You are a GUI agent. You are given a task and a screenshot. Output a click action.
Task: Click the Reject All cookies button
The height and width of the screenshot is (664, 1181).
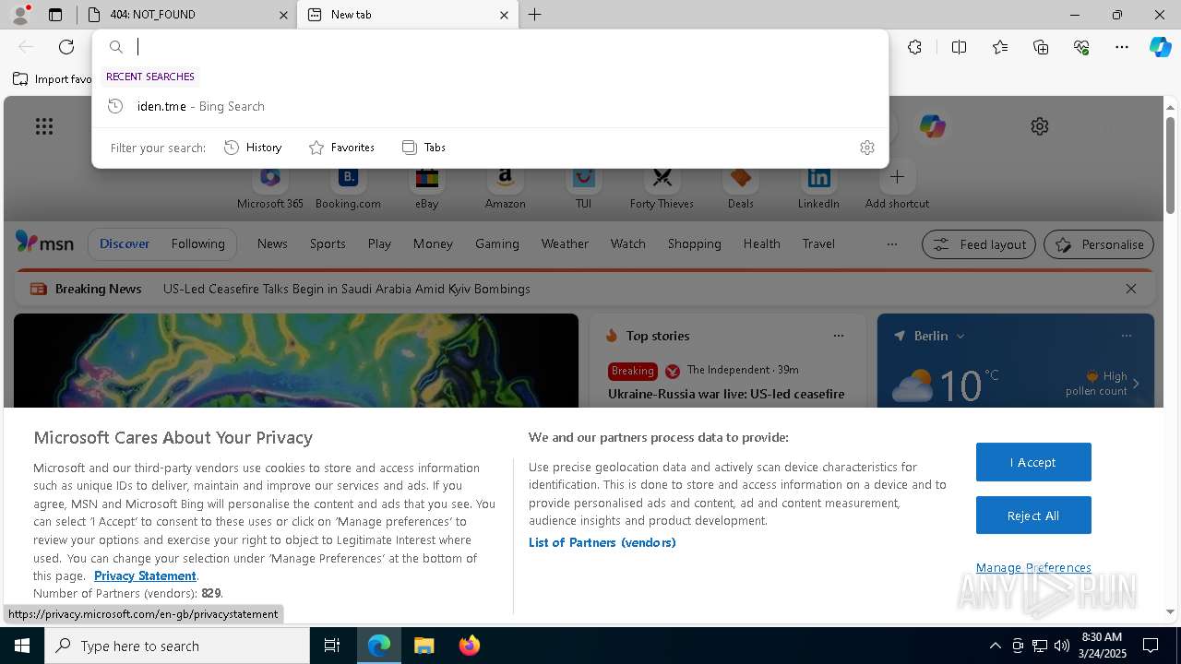coord(1033,516)
